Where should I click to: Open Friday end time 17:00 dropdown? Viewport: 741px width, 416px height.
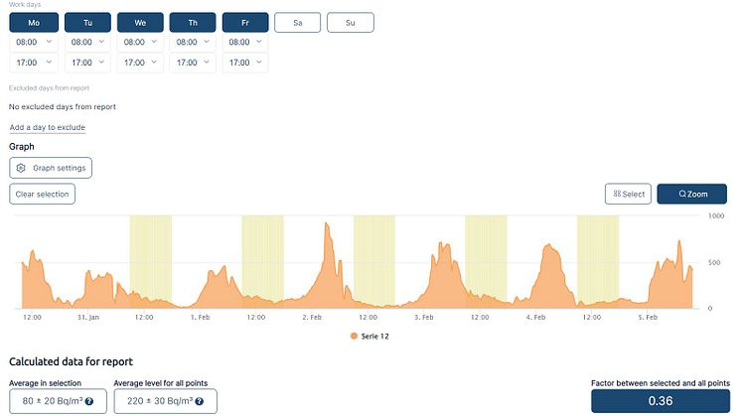(244, 64)
